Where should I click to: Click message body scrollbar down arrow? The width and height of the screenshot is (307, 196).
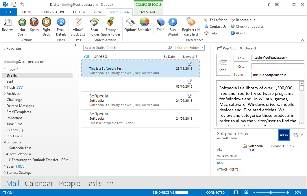(x=302, y=123)
